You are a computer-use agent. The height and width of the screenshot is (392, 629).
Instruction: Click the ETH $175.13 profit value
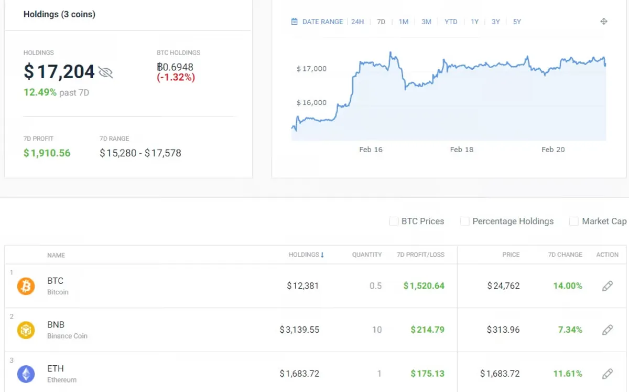coord(427,374)
